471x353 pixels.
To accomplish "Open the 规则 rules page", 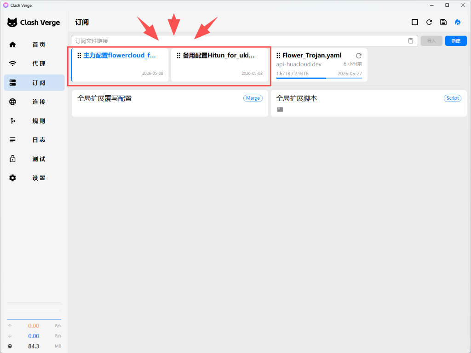I will pos(34,121).
